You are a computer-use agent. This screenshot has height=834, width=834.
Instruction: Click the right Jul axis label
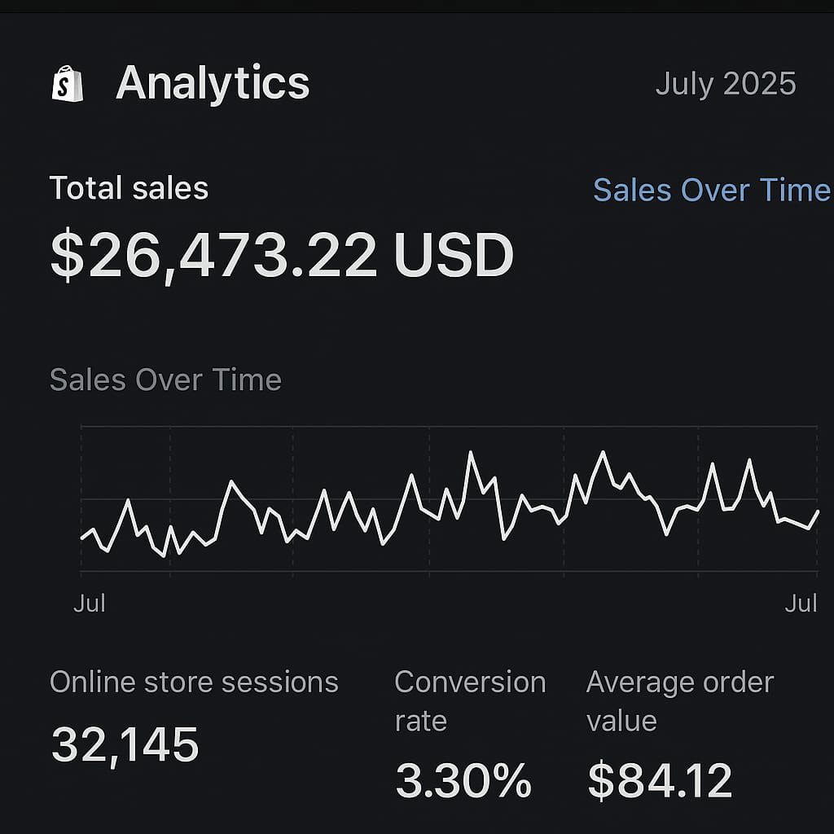(x=801, y=604)
